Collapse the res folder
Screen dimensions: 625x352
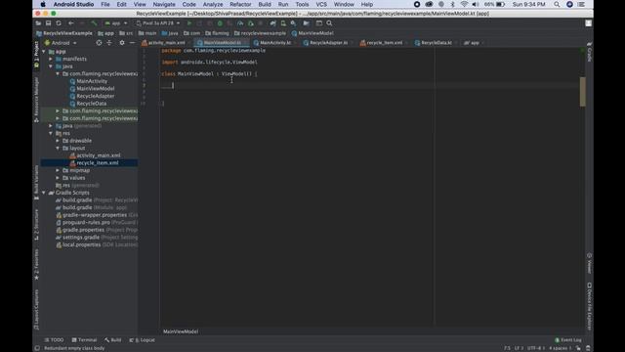(x=51, y=133)
